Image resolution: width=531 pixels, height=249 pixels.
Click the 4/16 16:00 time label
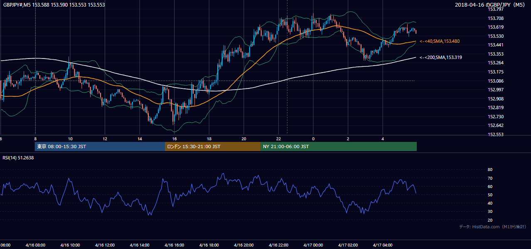[175, 245]
